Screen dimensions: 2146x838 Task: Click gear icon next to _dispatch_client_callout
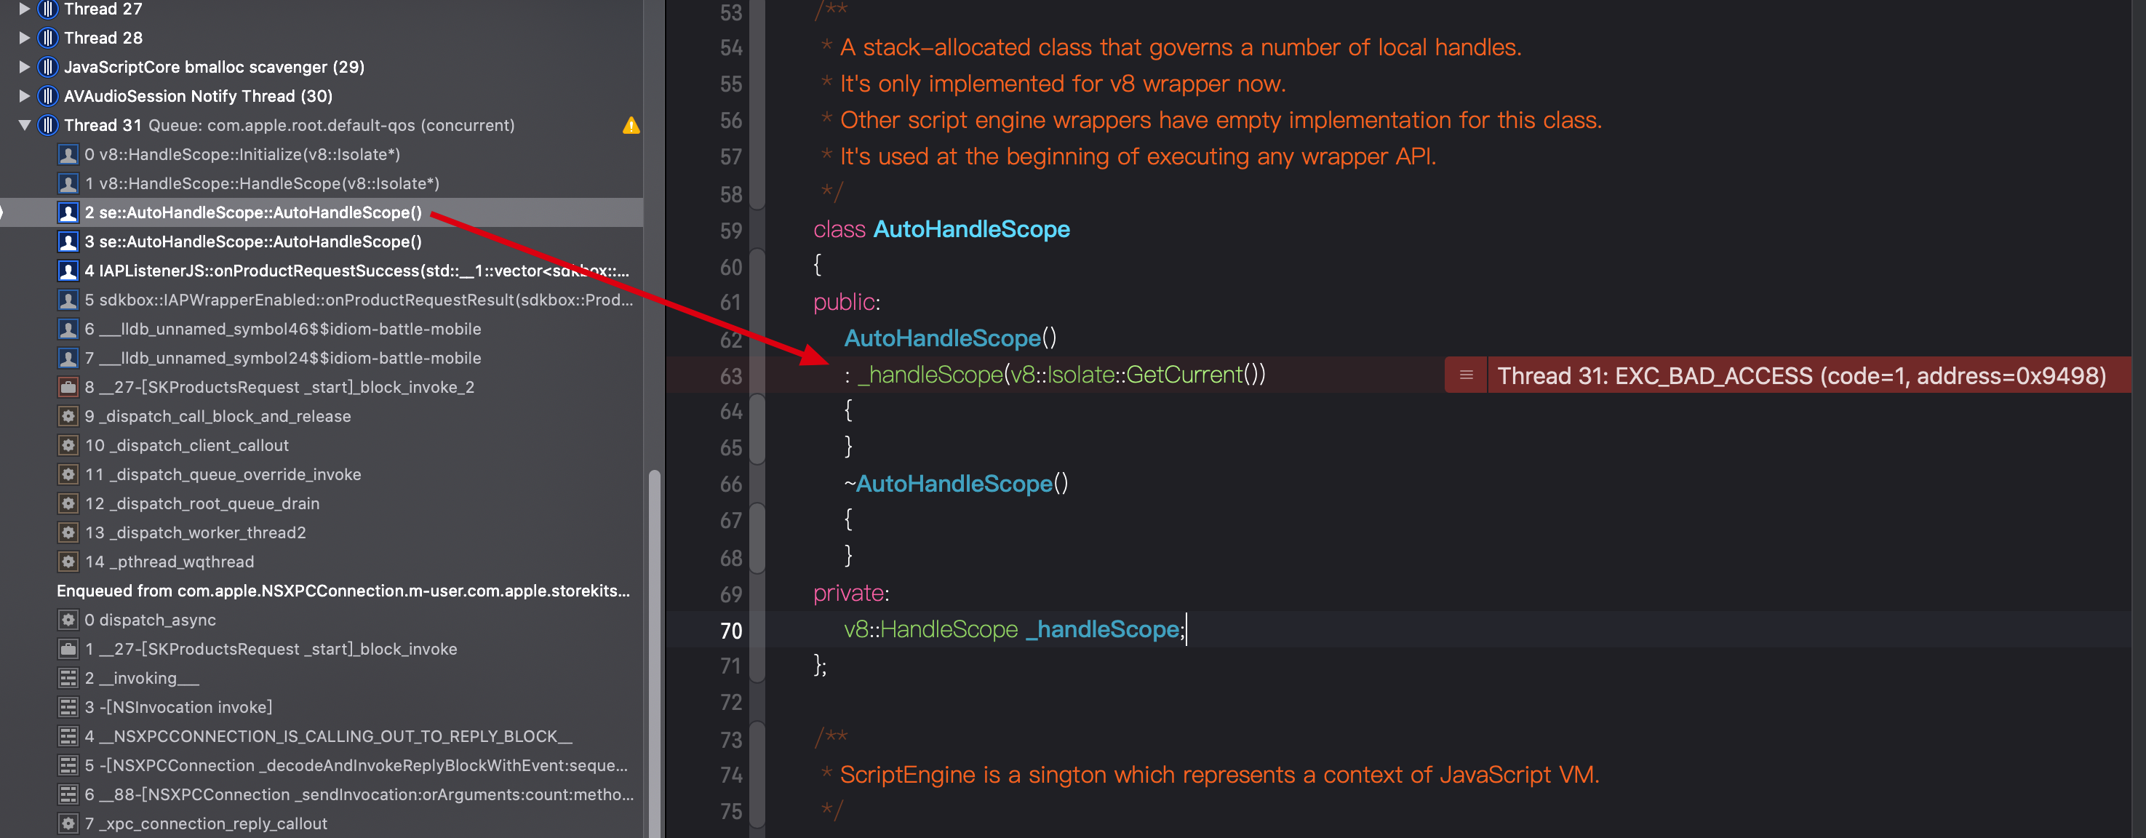pos(68,446)
